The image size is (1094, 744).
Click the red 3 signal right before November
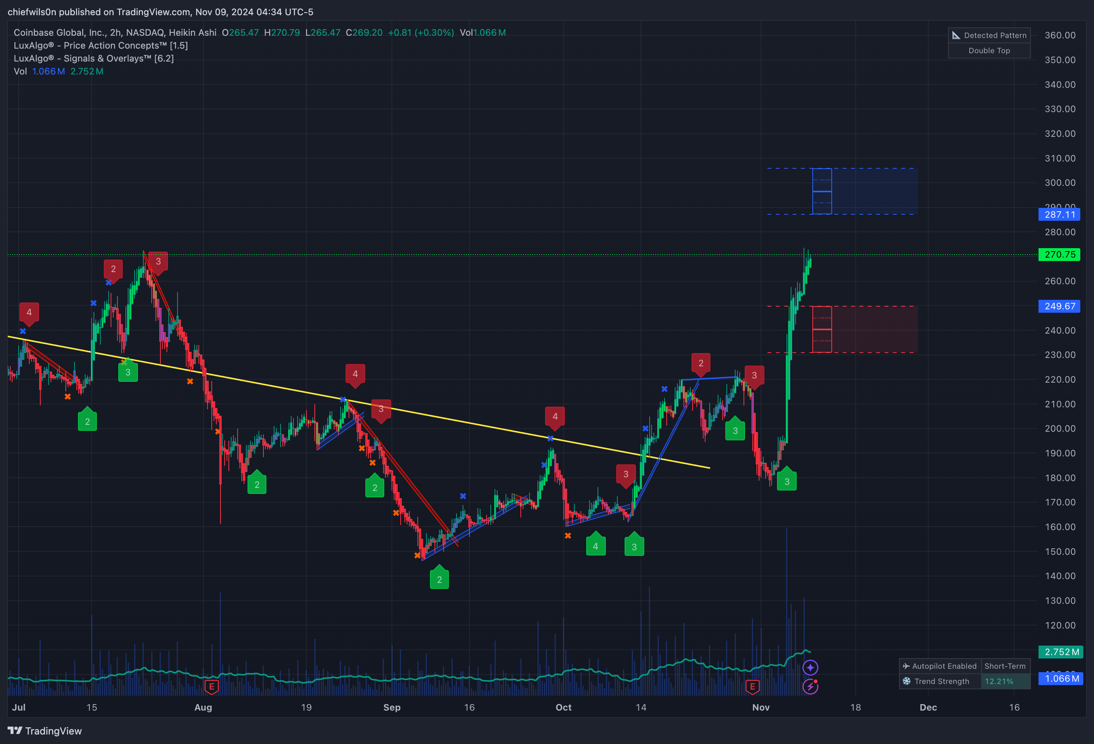pyautogui.click(x=754, y=377)
